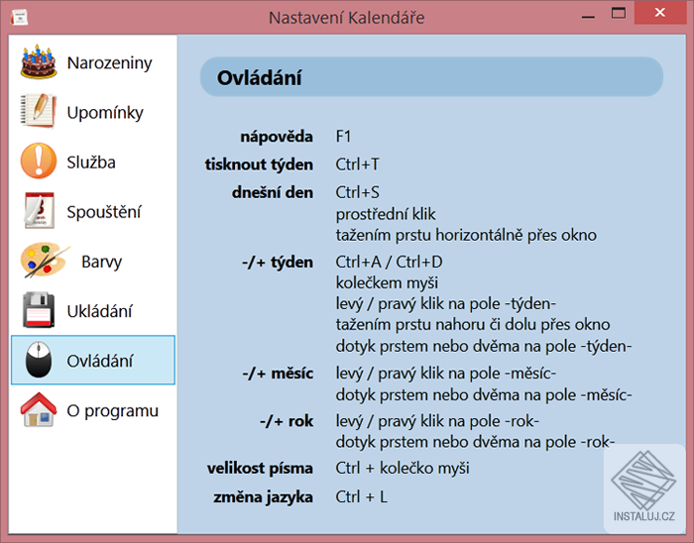The width and height of the screenshot is (694, 543).
Task: Click the Ovládání heading banner
Action: (x=431, y=77)
